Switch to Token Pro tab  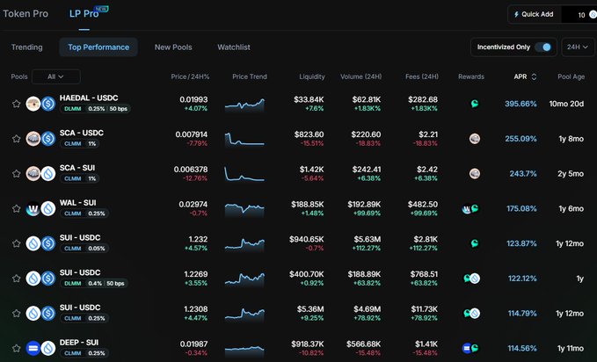pos(25,14)
